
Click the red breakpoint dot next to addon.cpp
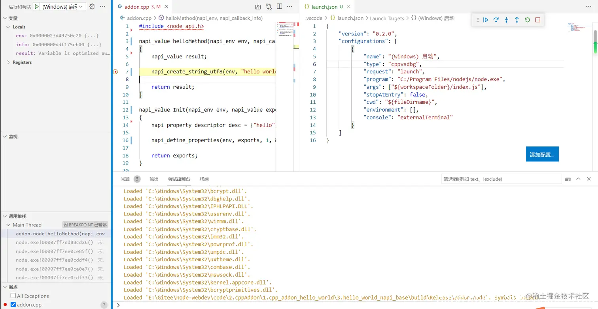6,305
